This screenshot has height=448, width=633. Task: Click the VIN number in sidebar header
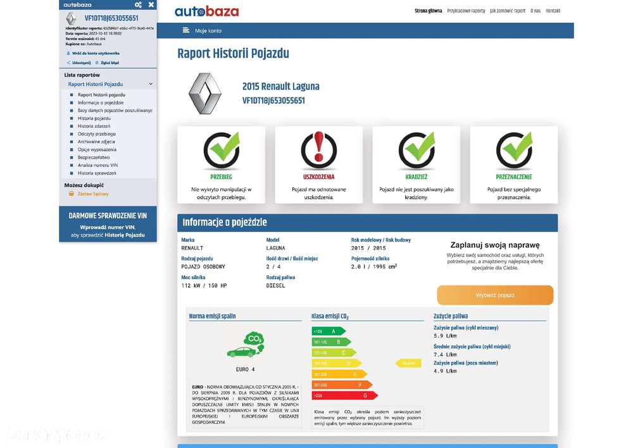pyautogui.click(x=111, y=18)
